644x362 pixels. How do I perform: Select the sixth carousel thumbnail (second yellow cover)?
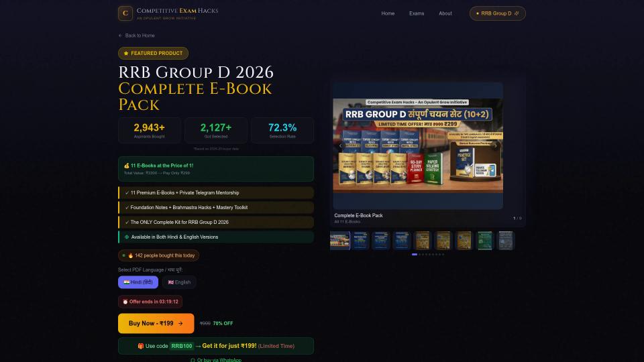(443, 241)
